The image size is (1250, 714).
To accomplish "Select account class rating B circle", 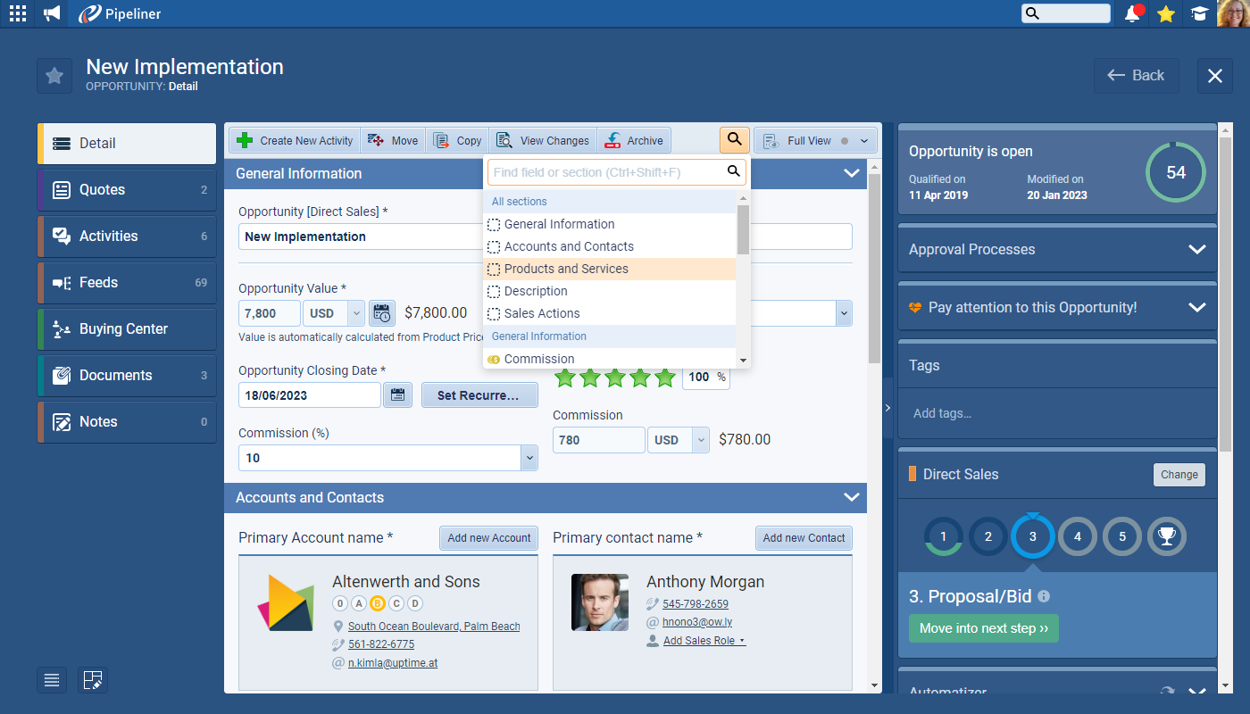I will pos(377,603).
